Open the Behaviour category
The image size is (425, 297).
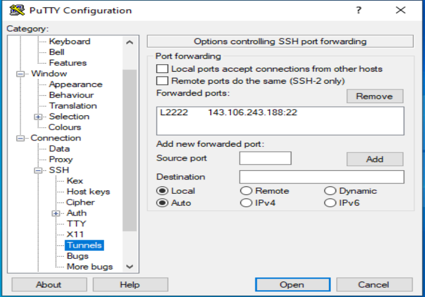coord(72,95)
